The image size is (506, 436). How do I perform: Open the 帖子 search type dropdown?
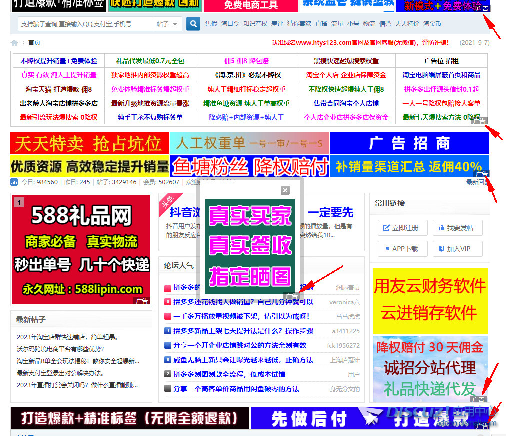167,24
